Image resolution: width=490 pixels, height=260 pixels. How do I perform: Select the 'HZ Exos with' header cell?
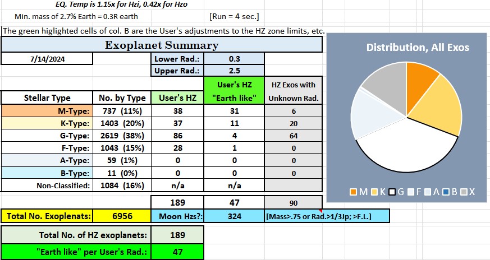(294, 85)
